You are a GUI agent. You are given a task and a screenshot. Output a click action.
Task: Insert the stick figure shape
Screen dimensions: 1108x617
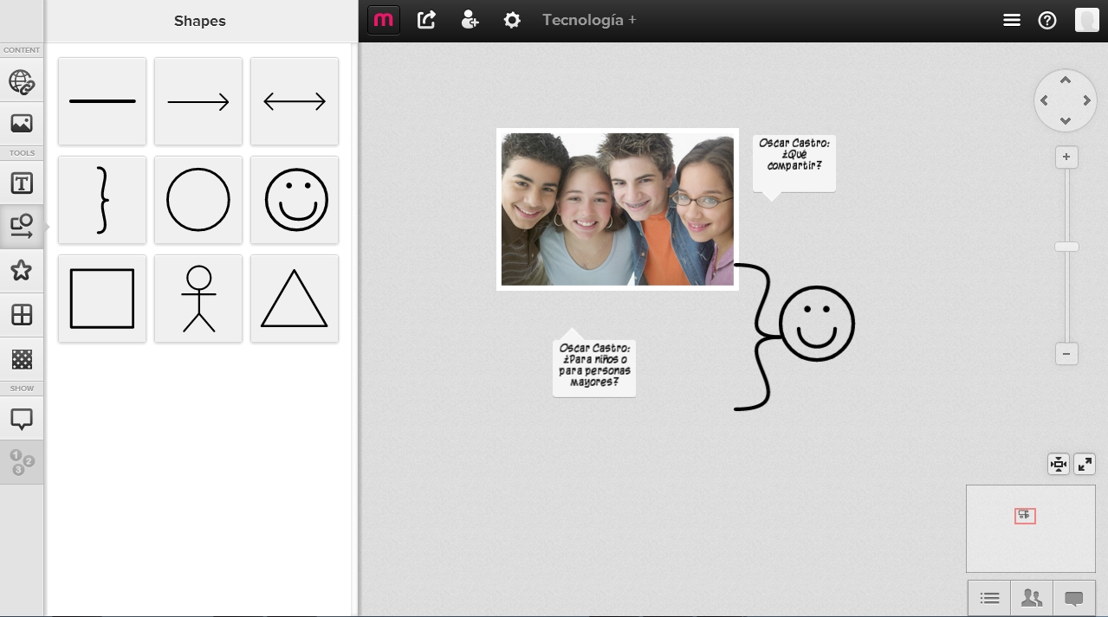point(198,299)
